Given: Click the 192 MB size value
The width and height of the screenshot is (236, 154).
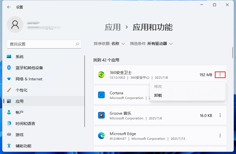Looking at the screenshot, I should [206, 75].
